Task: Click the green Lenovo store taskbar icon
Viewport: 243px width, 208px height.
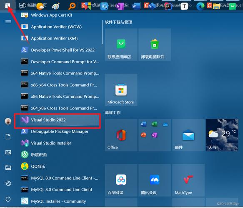Action: point(232,6)
